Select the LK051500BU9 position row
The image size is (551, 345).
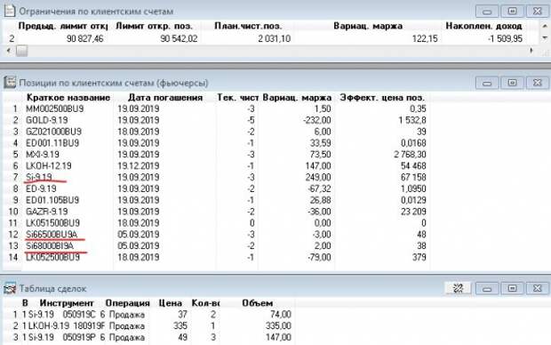(x=217, y=223)
